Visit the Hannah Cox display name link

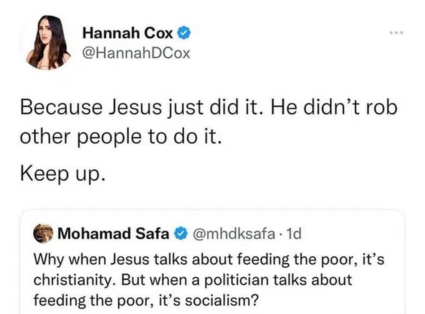pos(128,33)
